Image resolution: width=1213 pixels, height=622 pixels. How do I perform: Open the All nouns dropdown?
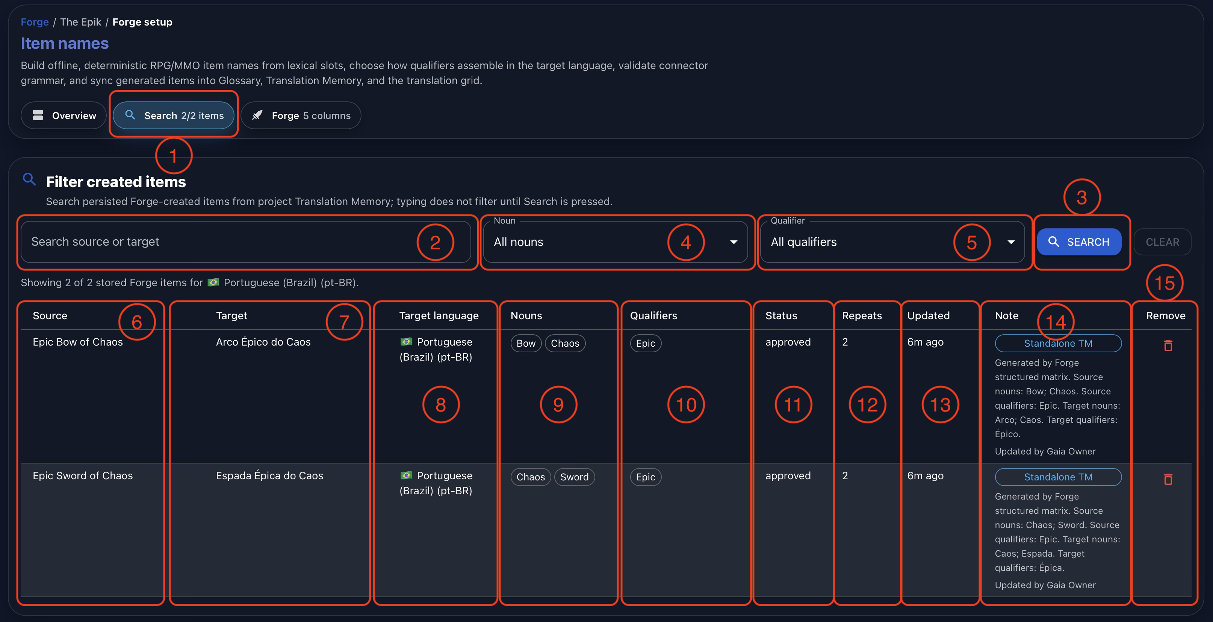(615, 242)
